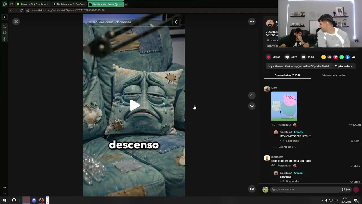The height and width of the screenshot is (204, 362).
Task: Share video to Facebook
Action: coord(348,57)
